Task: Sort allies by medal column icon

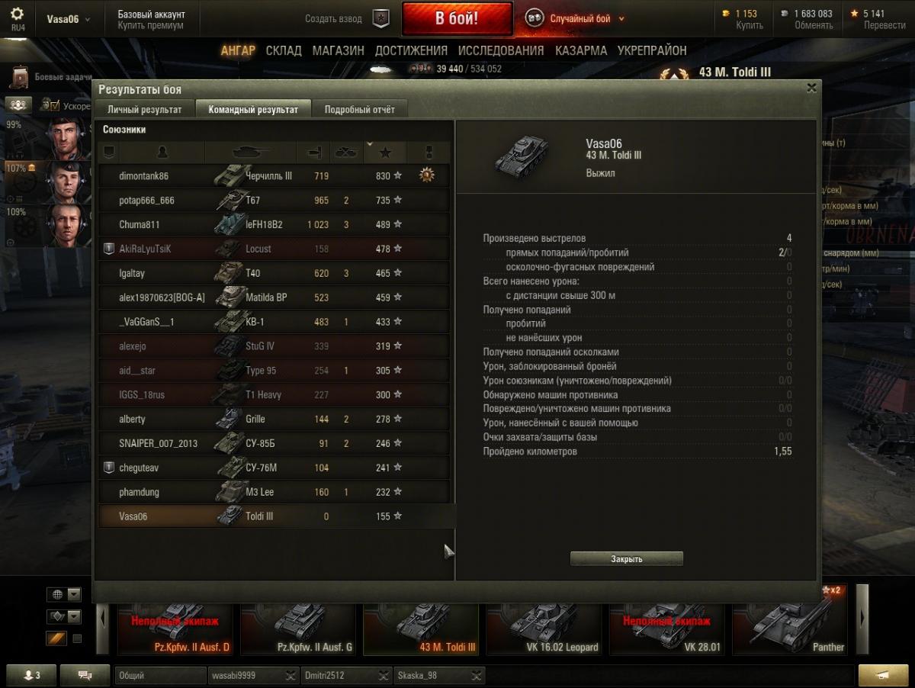Action: (429, 152)
